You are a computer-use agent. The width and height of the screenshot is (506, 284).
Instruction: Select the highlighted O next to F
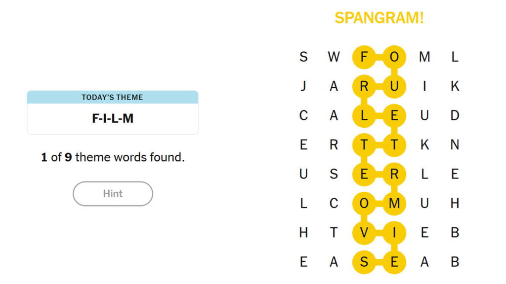point(394,57)
